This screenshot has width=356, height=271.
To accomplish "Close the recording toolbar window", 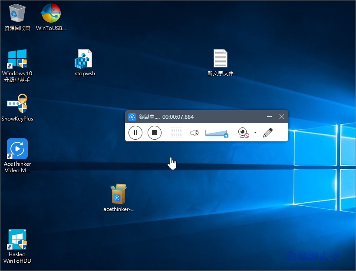I will coord(282,117).
